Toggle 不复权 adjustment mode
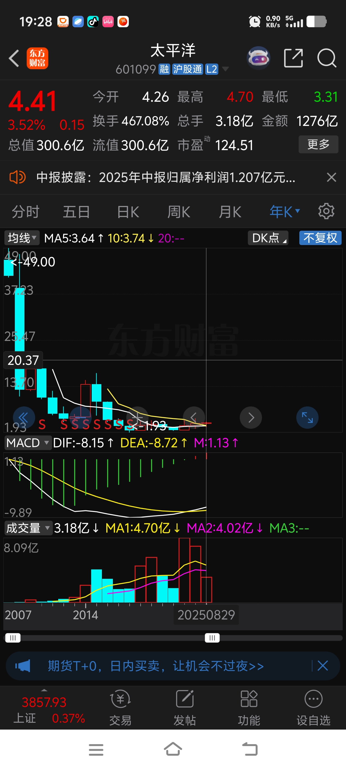This screenshot has height=770, width=346. point(320,238)
